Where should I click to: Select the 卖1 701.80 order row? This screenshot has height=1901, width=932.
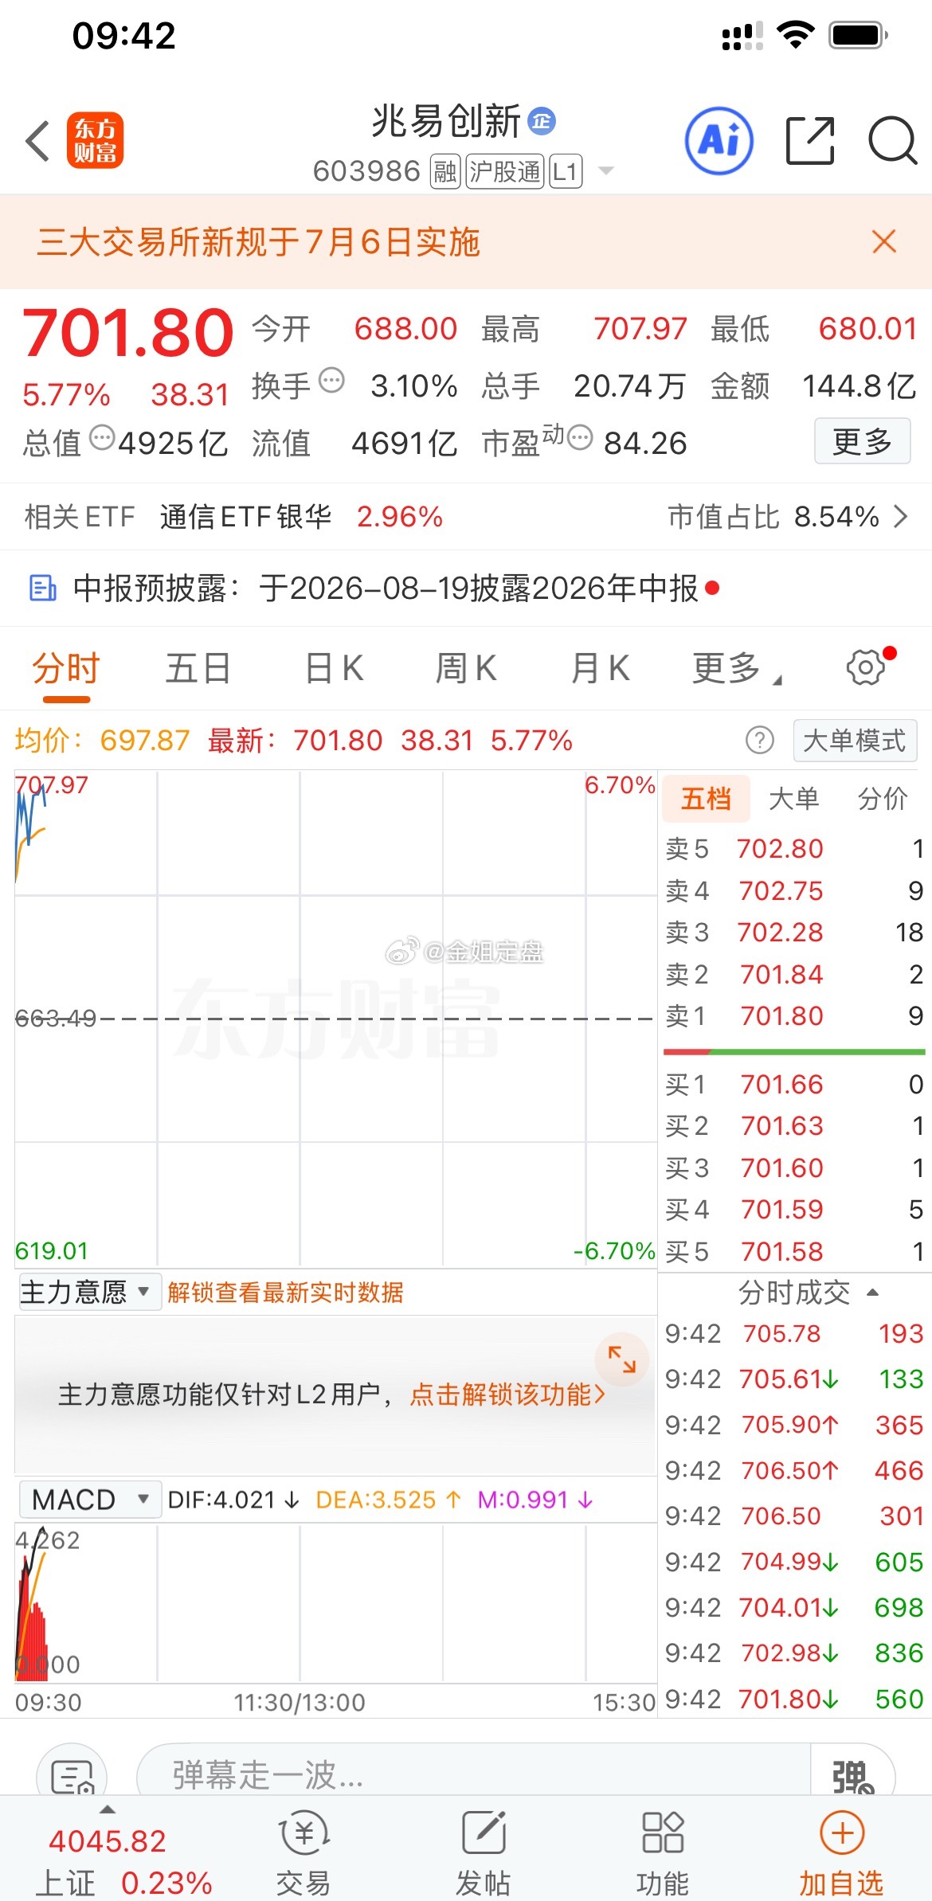[794, 1016]
